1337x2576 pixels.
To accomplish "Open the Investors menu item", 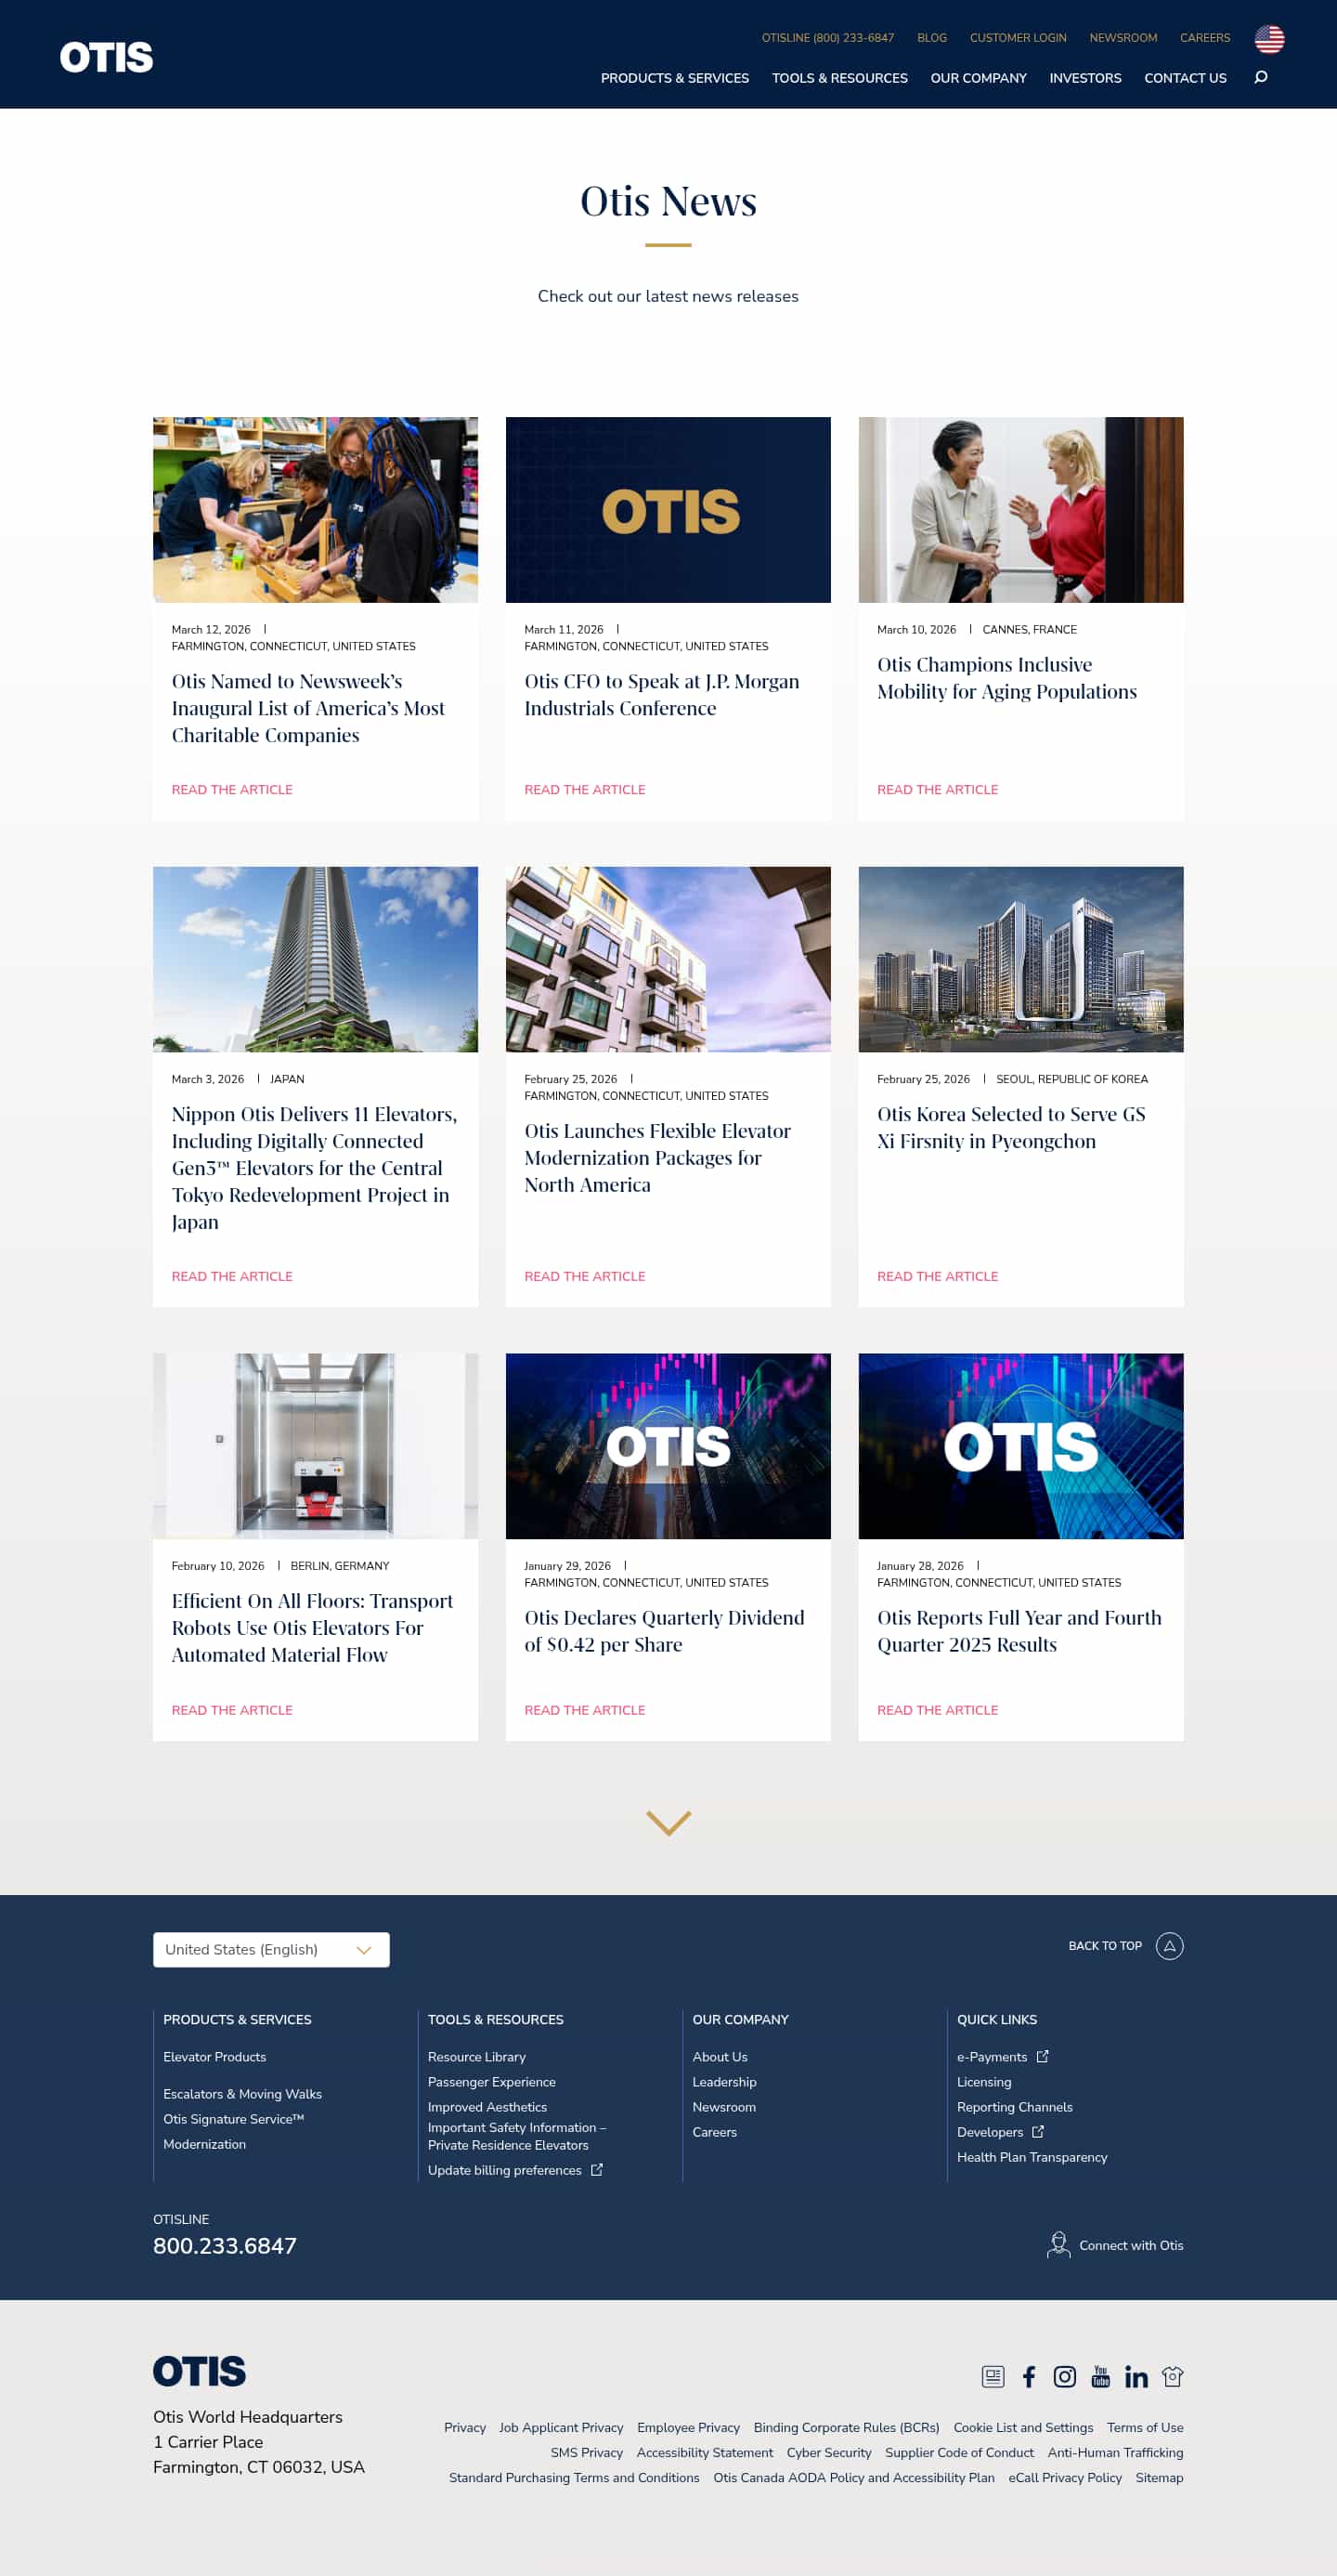I will [1085, 78].
